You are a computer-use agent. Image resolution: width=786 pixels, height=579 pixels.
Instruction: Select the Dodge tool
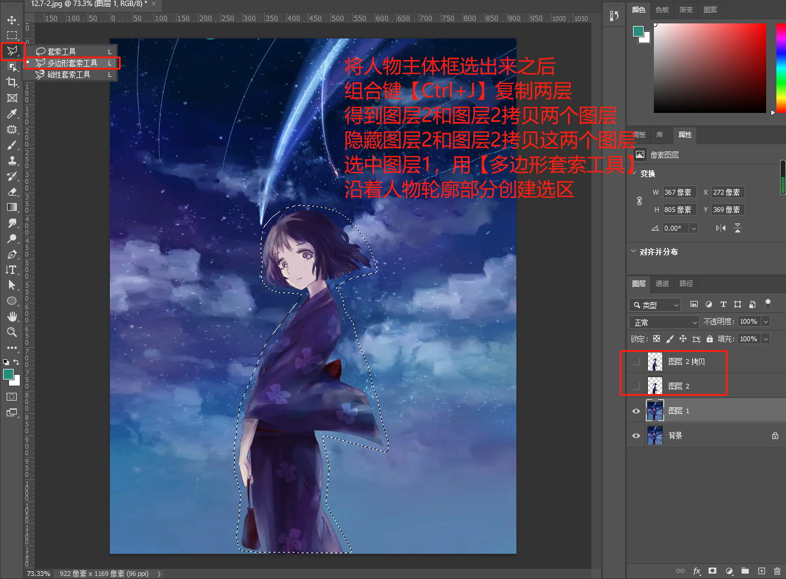[11, 238]
